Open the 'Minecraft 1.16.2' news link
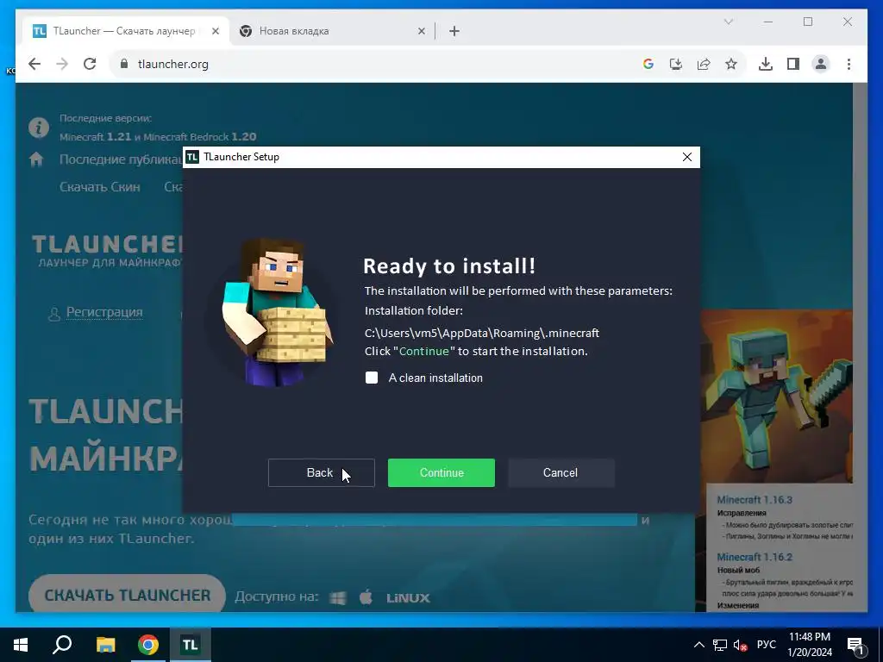 755,557
